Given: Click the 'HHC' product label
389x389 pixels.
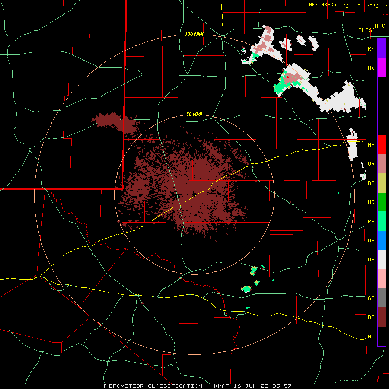Looking at the screenshot, I should (x=380, y=26).
